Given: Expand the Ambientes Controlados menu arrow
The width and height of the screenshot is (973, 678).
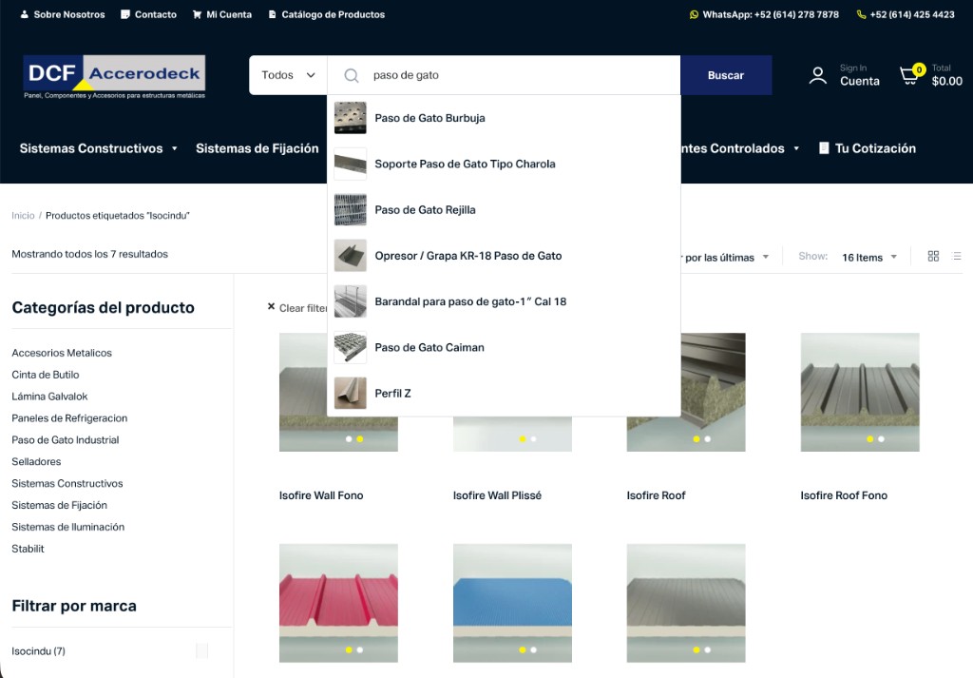Looking at the screenshot, I should (x=796, y=148).
